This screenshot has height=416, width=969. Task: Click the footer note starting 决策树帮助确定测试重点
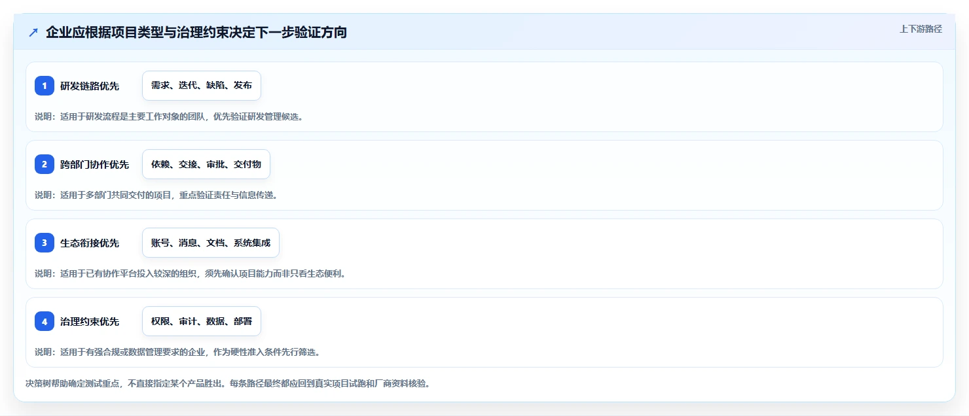click(228, 384)
